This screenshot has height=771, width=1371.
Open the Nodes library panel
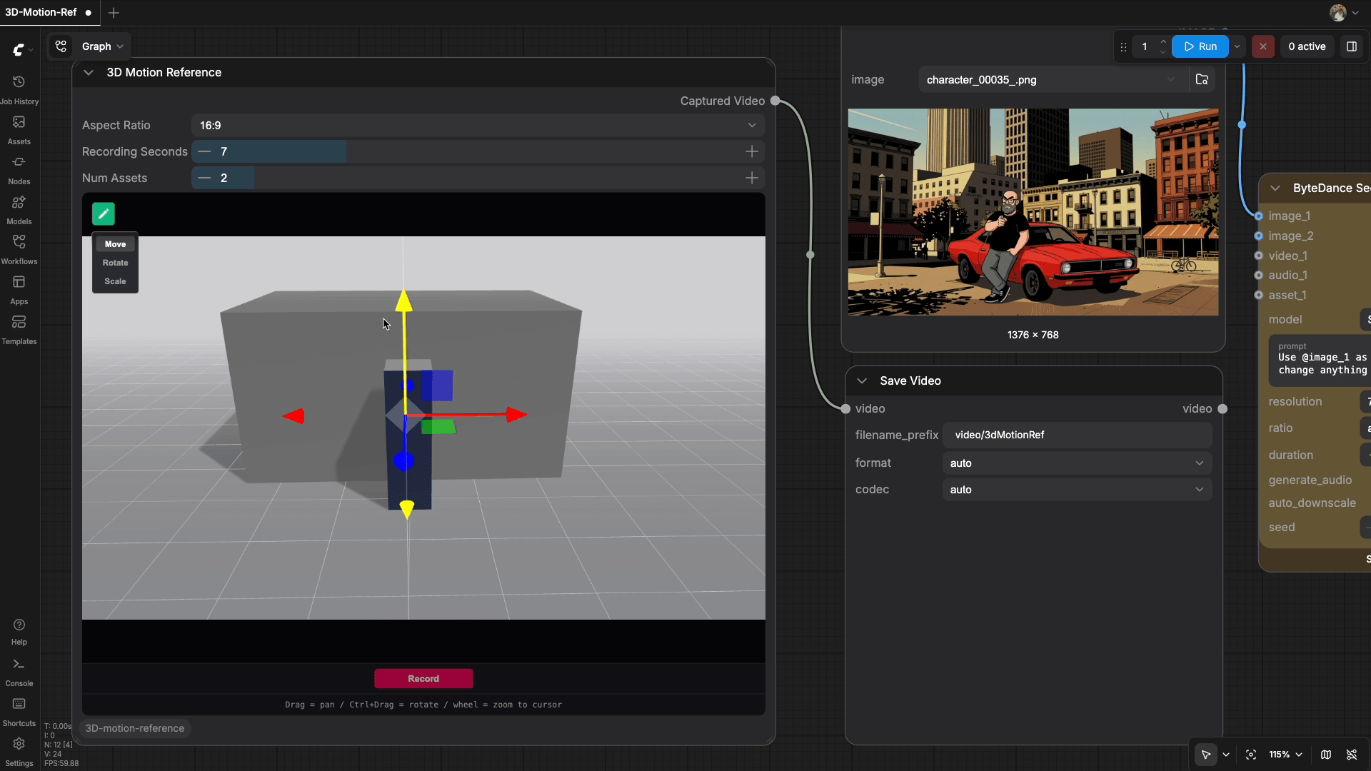(19, 170)
